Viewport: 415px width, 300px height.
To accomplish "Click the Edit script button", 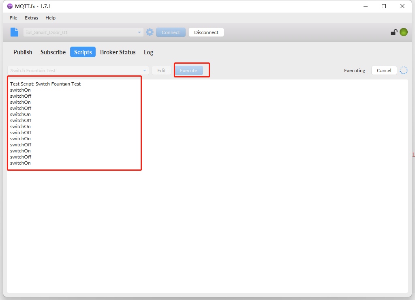I will click(x=161, y=71).
